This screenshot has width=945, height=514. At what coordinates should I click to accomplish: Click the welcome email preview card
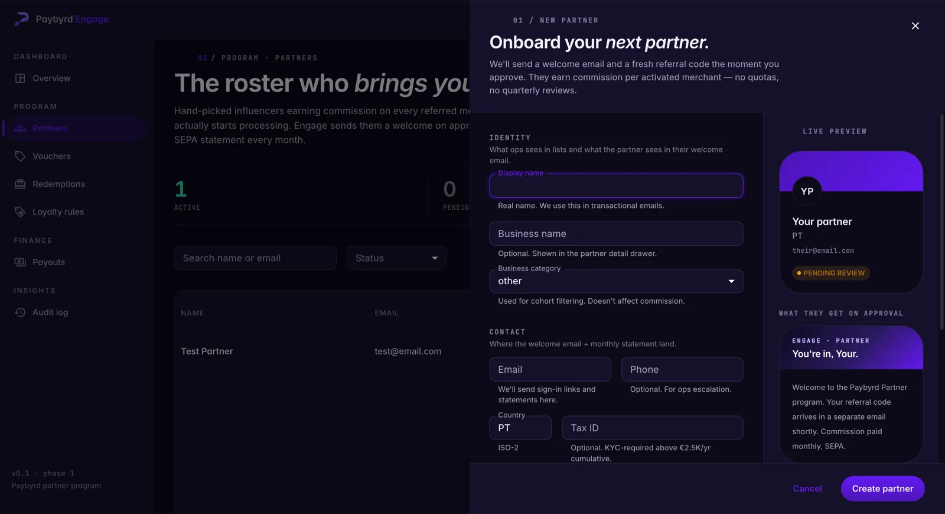pos(851,394)
